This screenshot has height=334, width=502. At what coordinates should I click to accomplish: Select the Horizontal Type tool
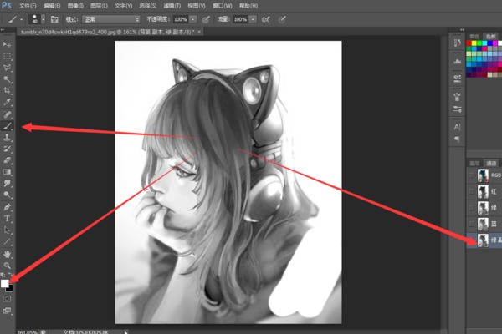pyautogui.click(x=8, y=217)
